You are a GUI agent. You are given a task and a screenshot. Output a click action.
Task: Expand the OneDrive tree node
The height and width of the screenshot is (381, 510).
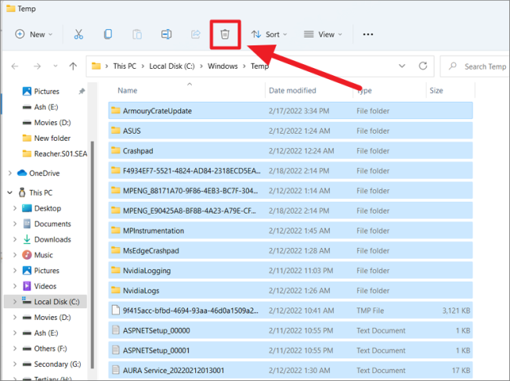click(x=9, y=173)
